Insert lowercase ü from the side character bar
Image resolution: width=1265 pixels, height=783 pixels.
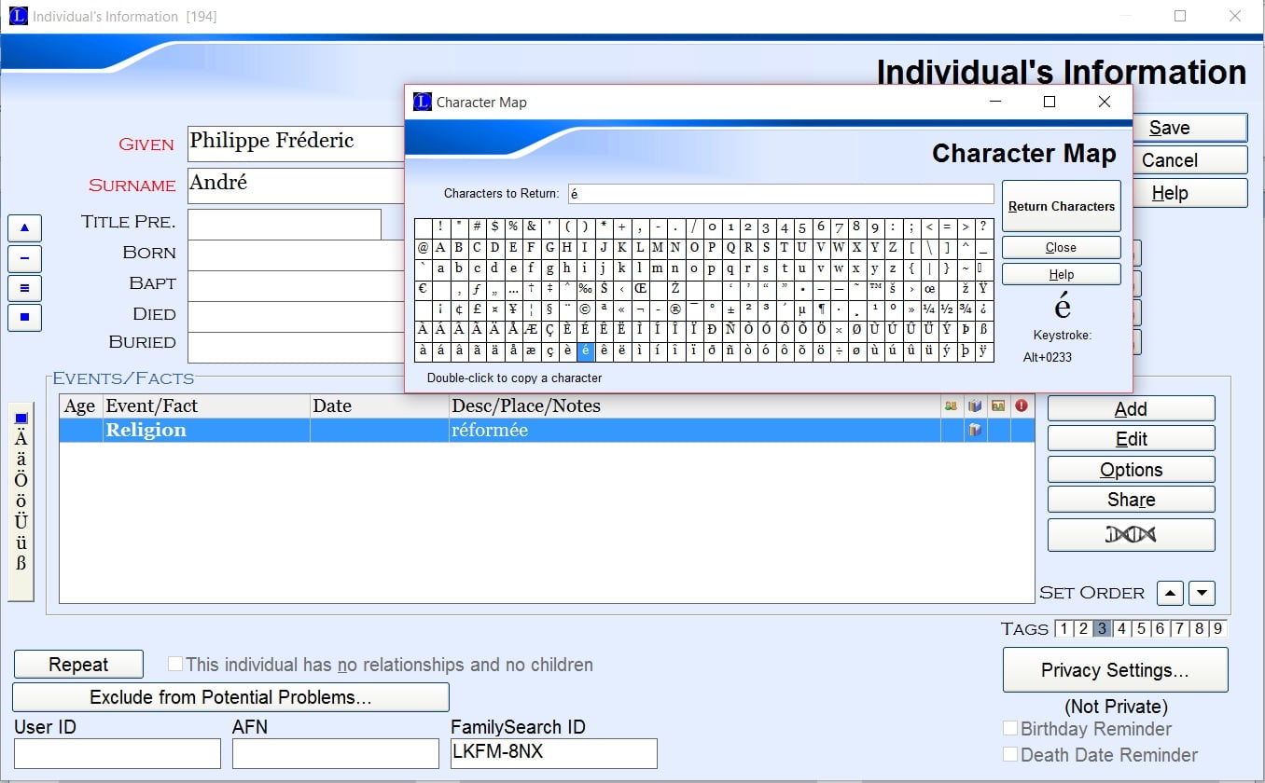[x=21, y=543]
